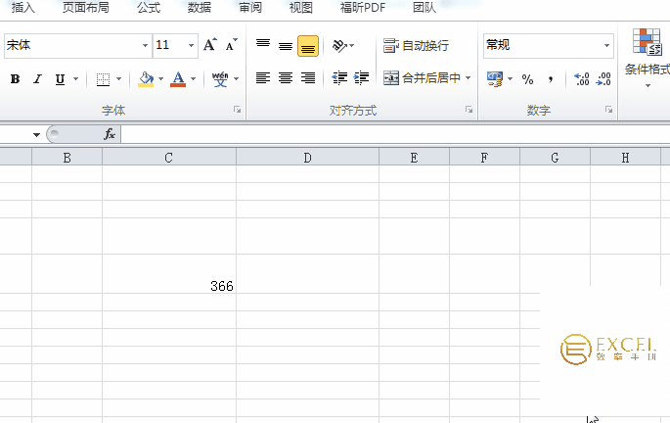Toggle bold formatting
670x423 pixels.
pyautogui.click(x=15, y=79)
